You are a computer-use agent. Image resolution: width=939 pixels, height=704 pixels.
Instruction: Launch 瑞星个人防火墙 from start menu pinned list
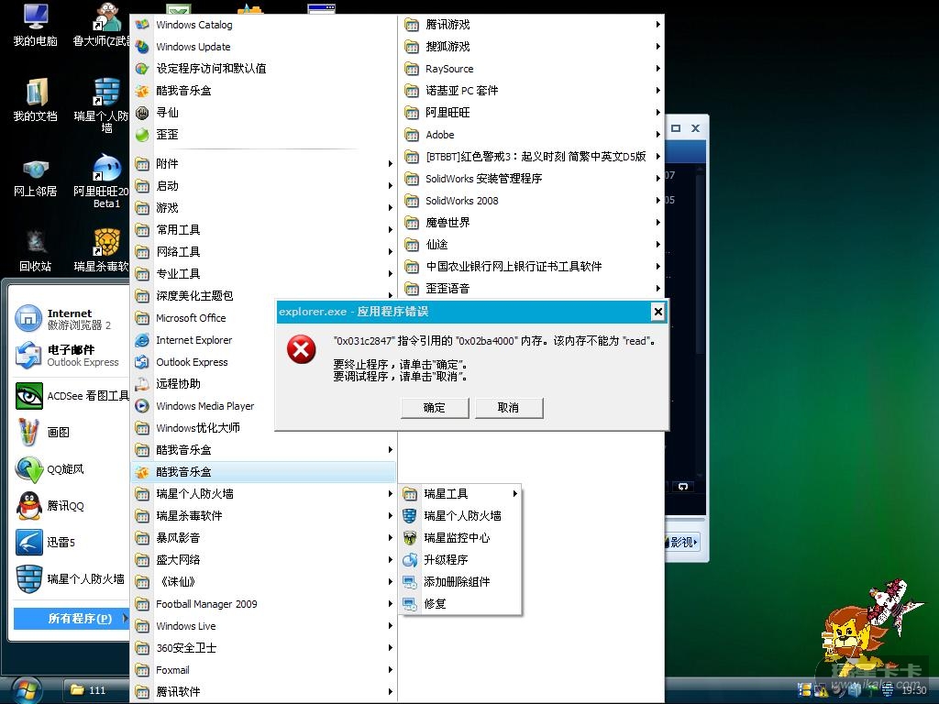71,579
